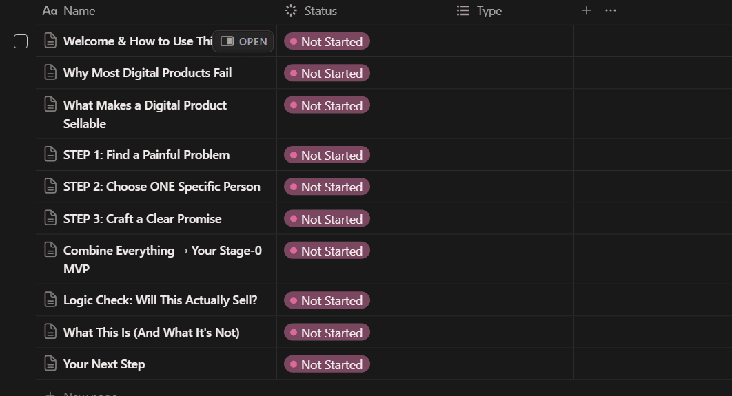The width and height of the screenshot is (732, 396).
Task: Open the three-dot column options menu
Action: point(610,10)
